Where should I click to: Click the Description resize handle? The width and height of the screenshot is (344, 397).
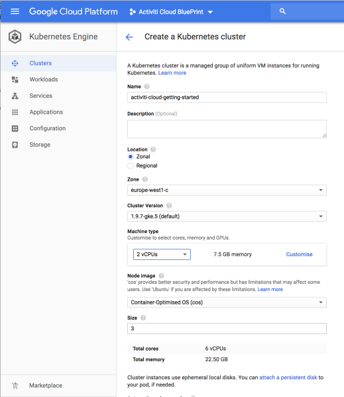[x=325, y=136]
